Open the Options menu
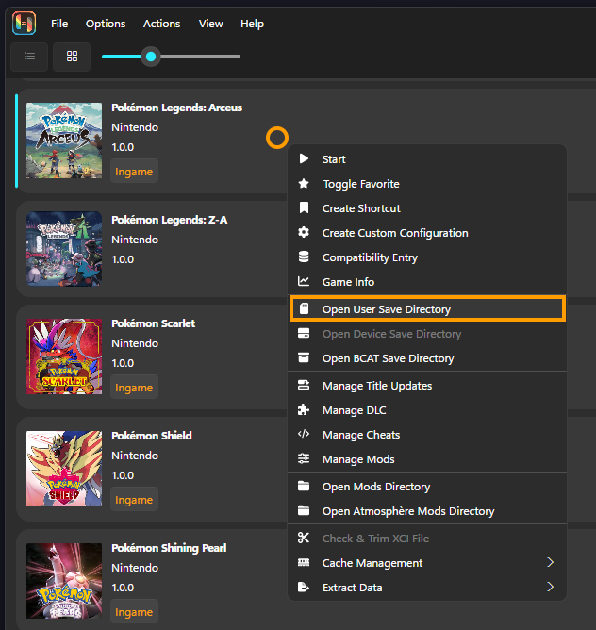Image resolution: width=596 pixels, height=630 pixels. tap(106, 24)
